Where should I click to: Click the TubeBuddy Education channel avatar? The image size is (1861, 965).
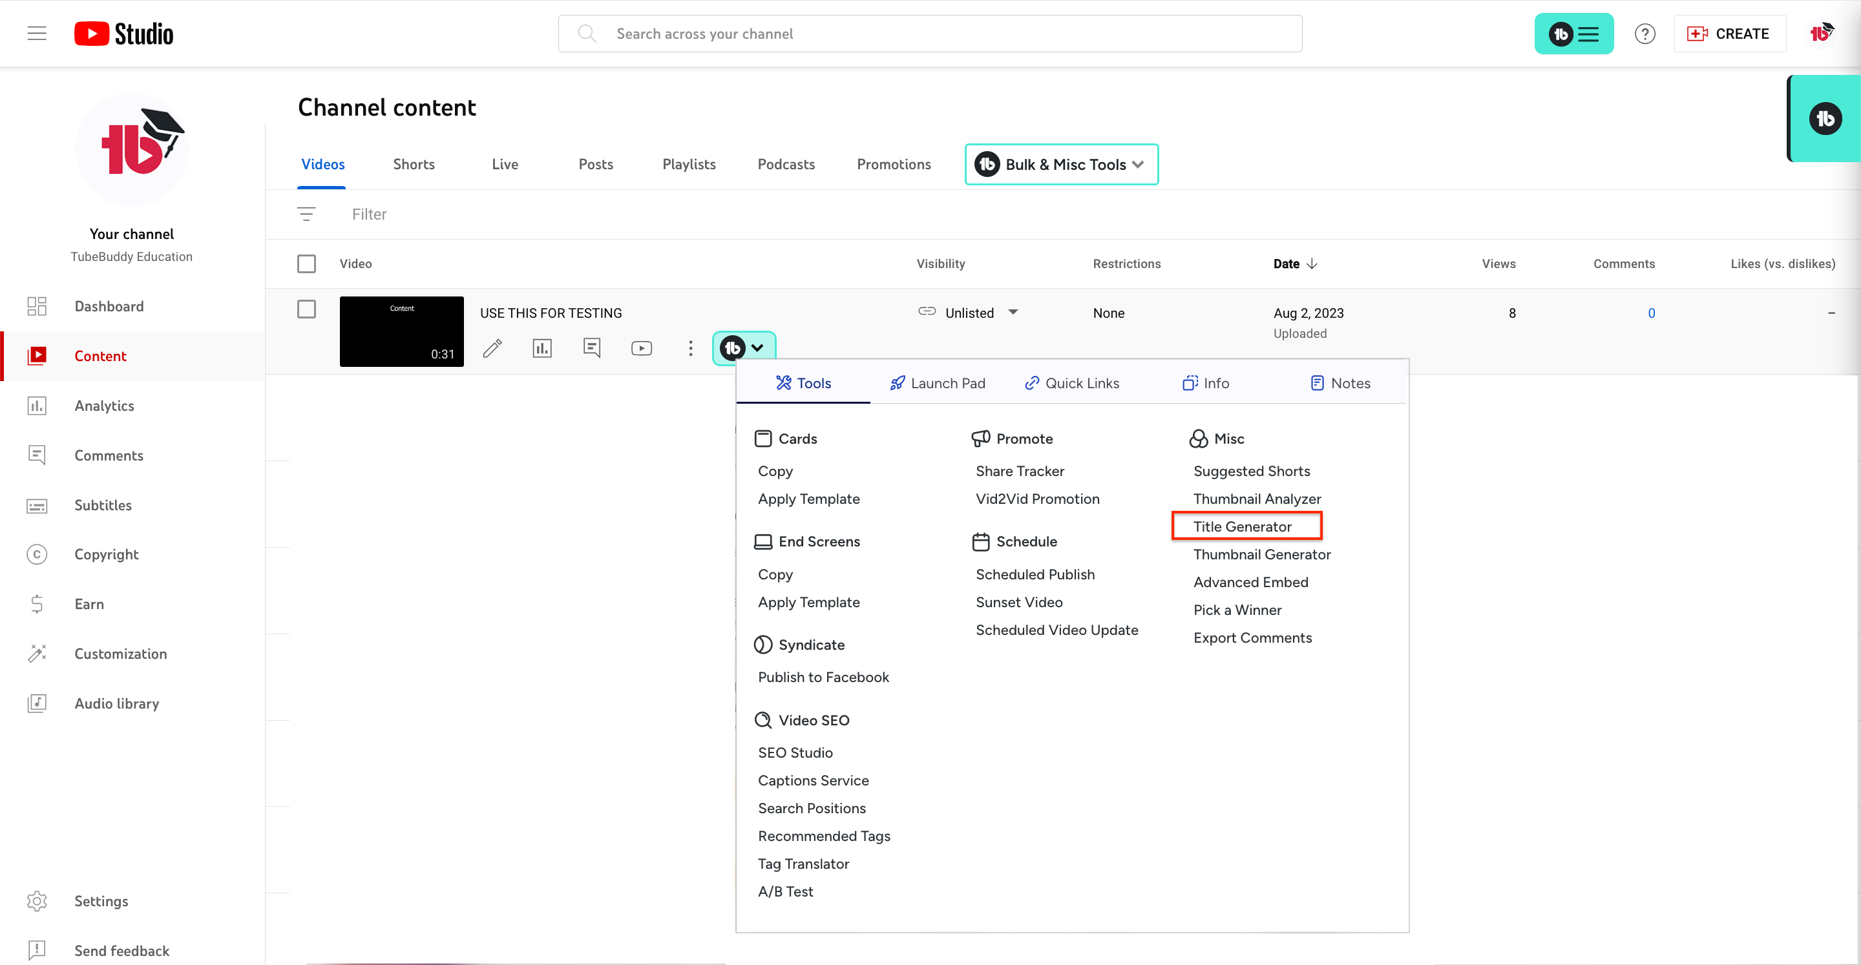pyautogui.click(x=131, y=149)
